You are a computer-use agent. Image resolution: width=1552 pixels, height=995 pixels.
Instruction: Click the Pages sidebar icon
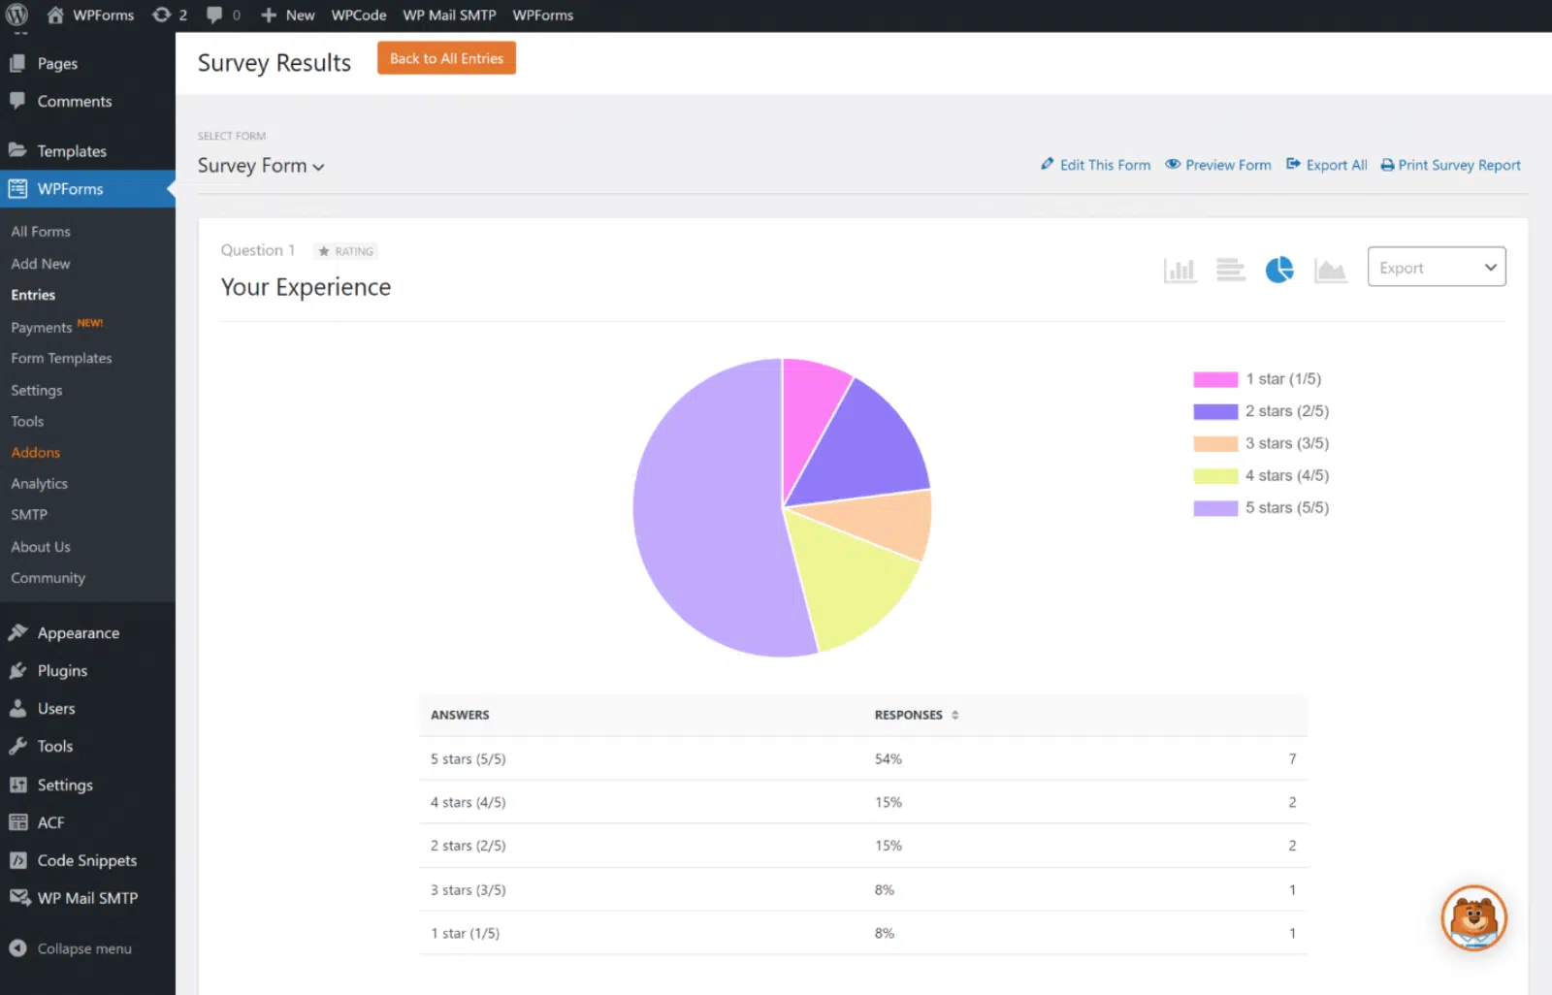click(16, 63)
